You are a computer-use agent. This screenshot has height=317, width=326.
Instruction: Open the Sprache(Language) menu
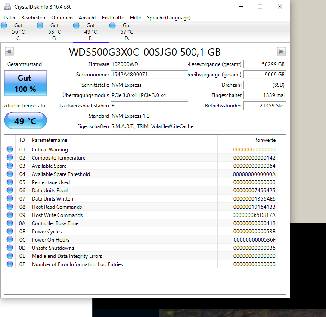coord(169,18)
